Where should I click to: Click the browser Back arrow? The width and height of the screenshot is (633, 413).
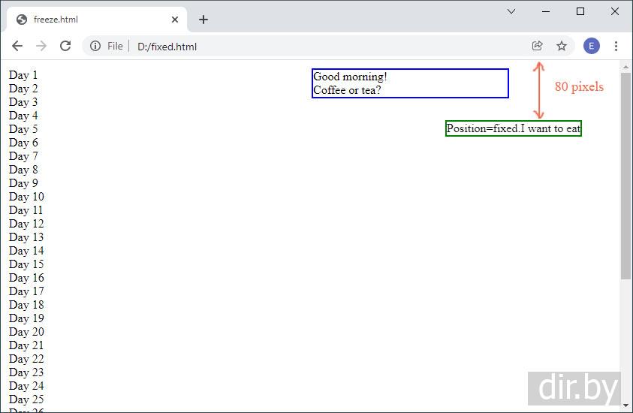coord(17,46)
